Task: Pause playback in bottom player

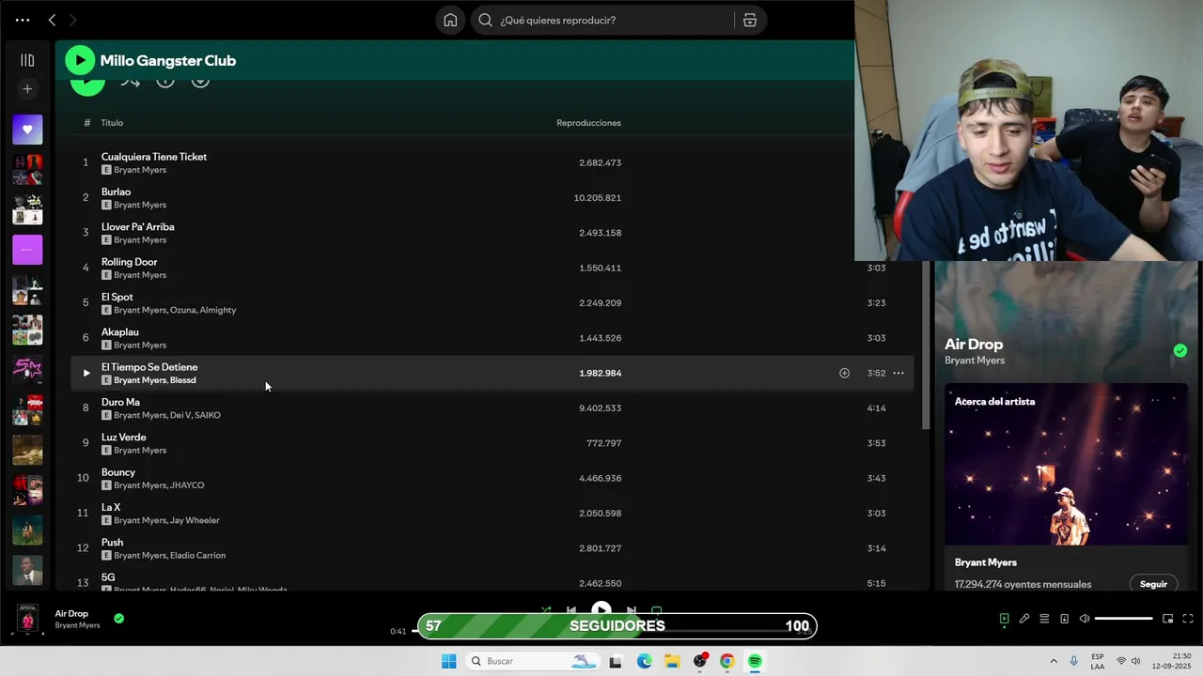Action: pos(601,608)
